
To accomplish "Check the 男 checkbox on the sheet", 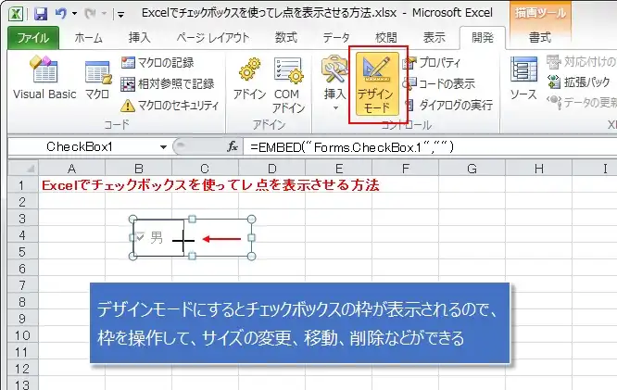I will point(140,238).
